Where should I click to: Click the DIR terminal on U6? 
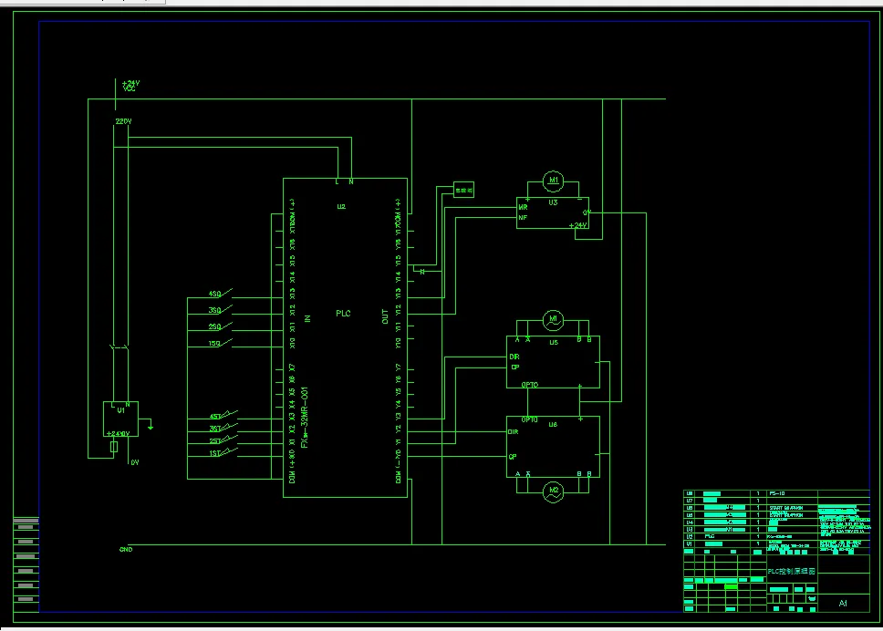pos(513,431)
